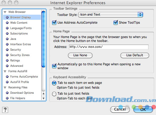Viewport: 156px width, 115px height.
Task: Click the bullet icon beside Download Options
Action: pyautogui.click(x=7, y=93)
